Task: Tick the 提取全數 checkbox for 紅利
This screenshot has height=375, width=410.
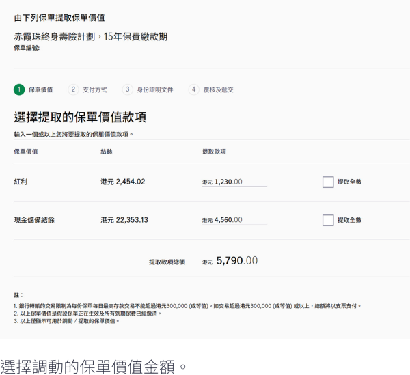Action: tap(328, 182)
